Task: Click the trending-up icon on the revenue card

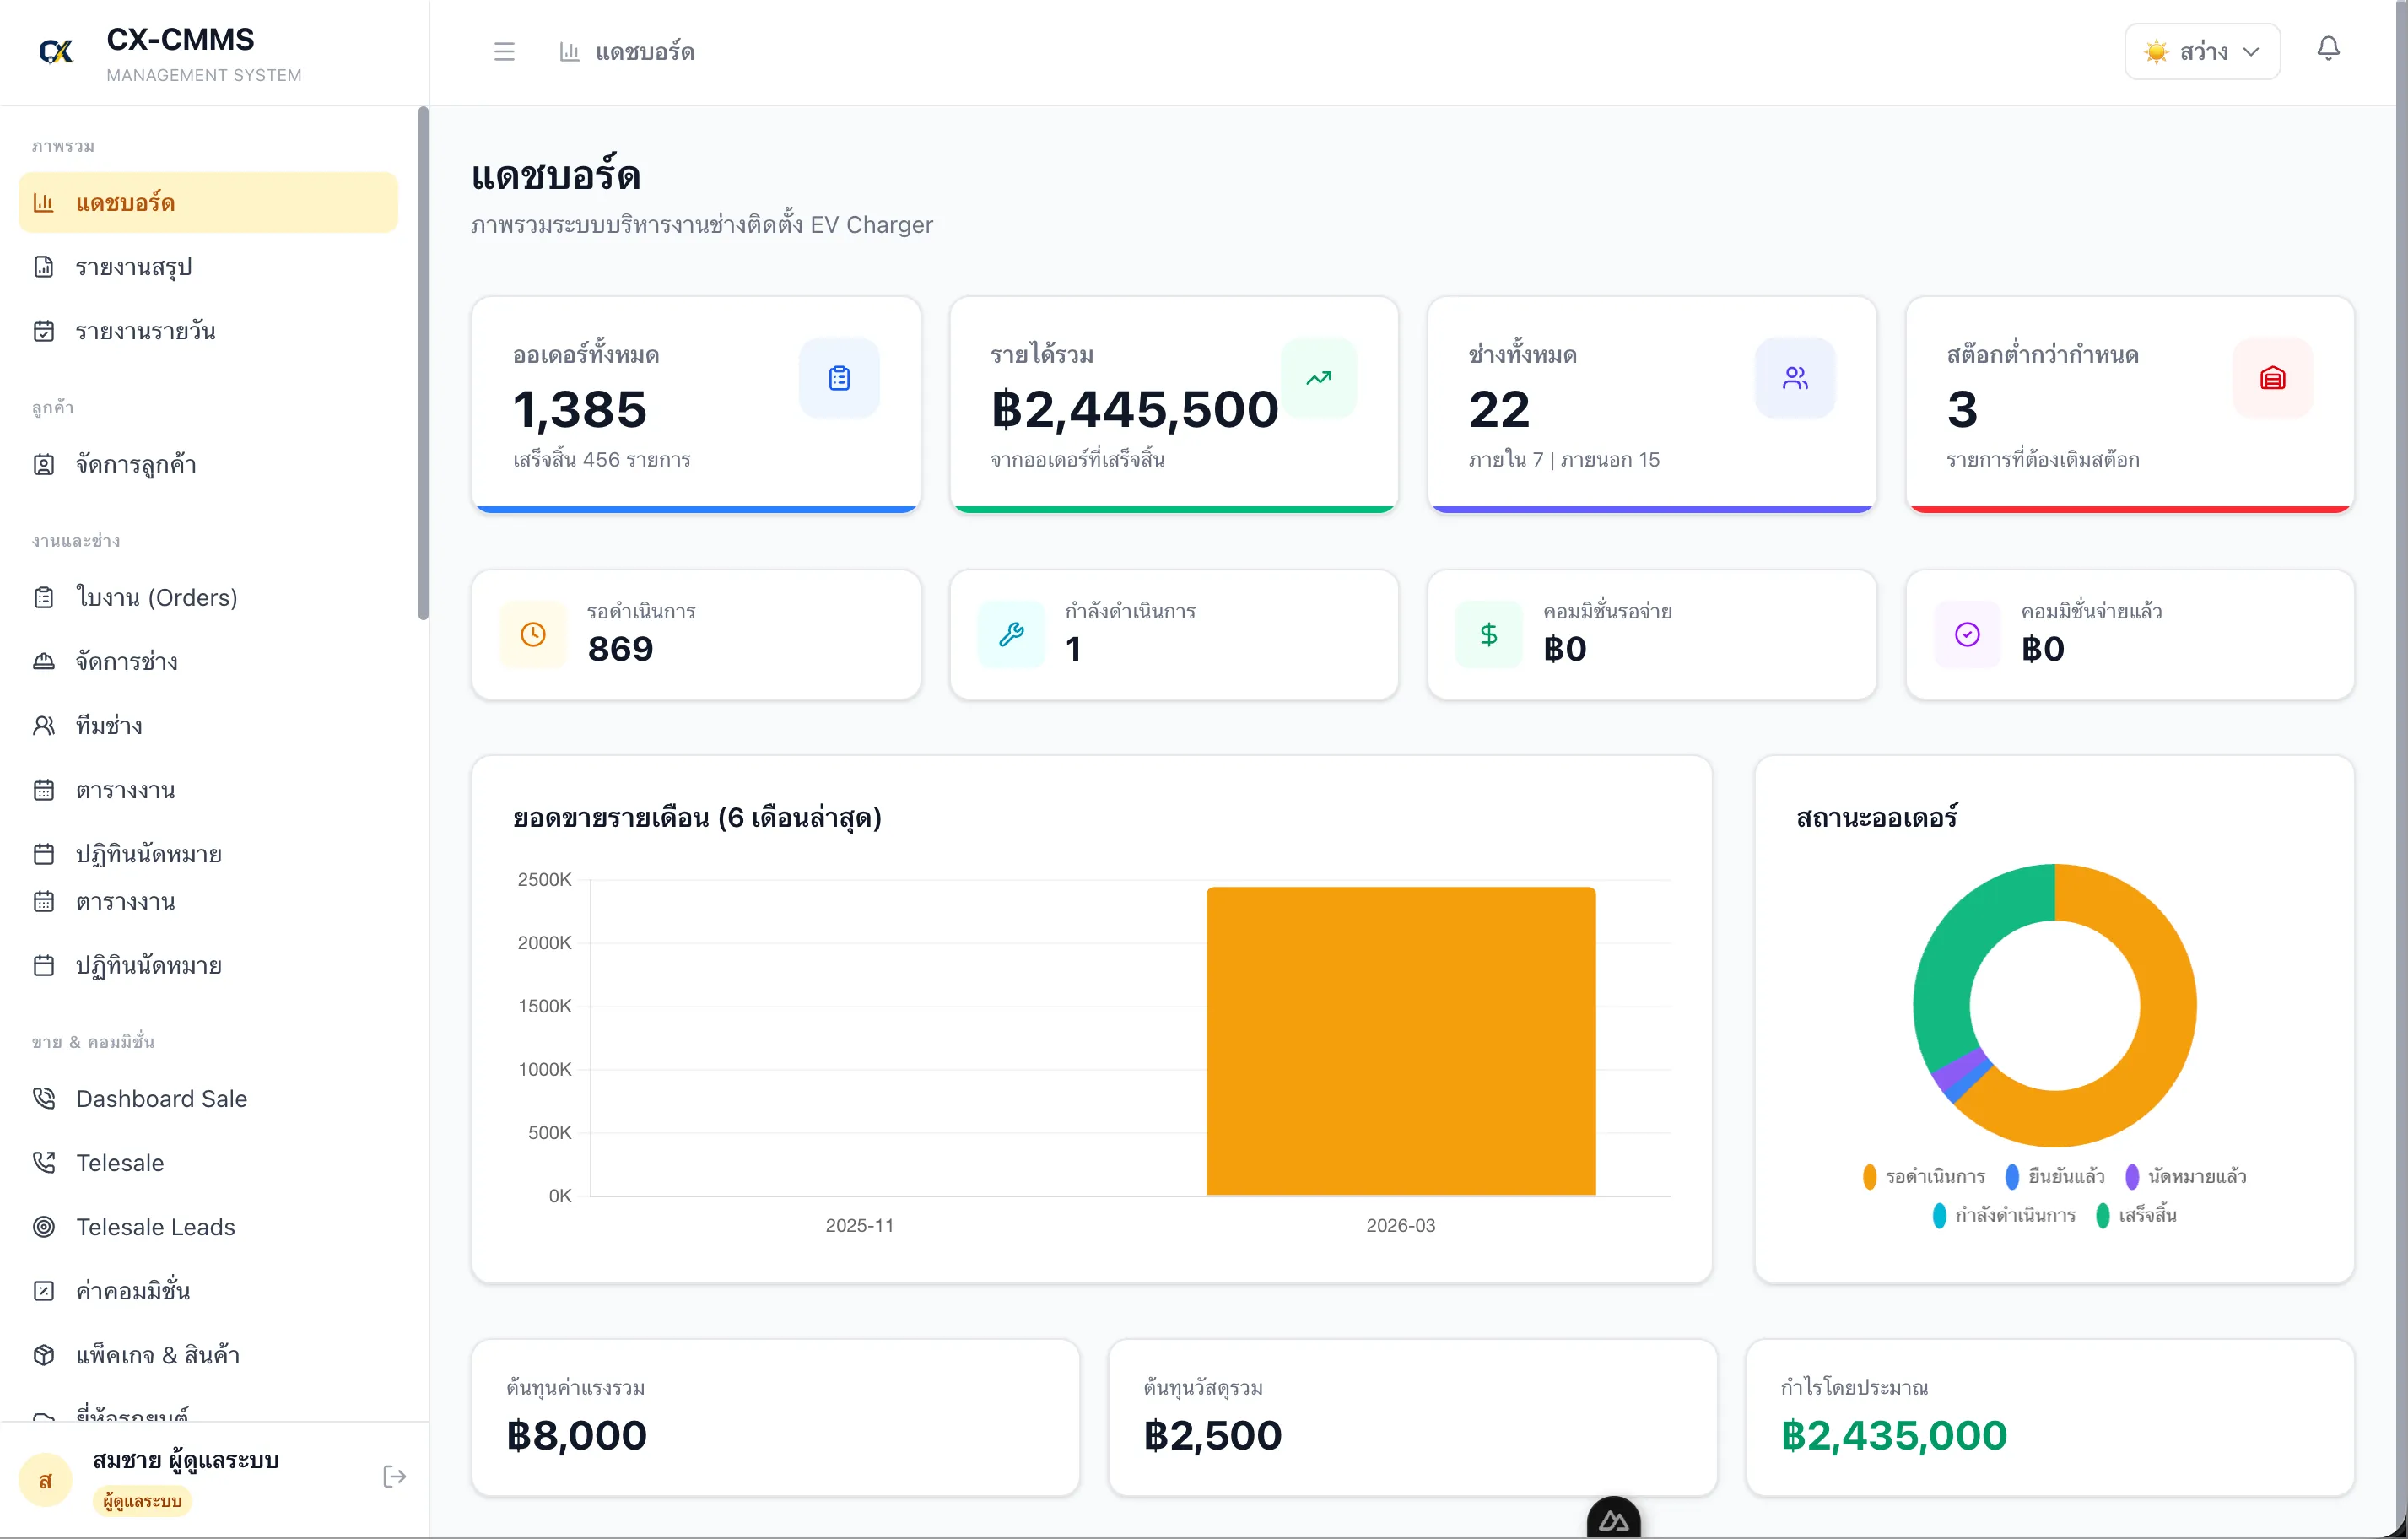Action: 1318,378
